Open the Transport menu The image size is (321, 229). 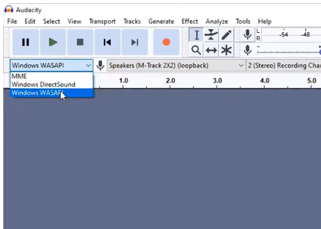click(102, 21)
